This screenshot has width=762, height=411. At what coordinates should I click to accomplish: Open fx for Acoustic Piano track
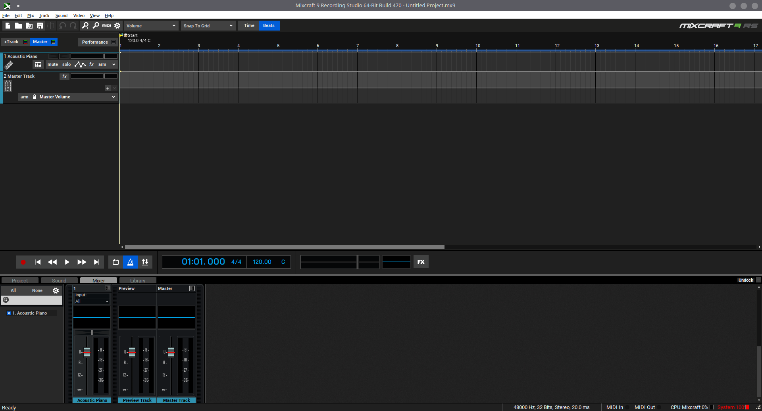point(91,64)
